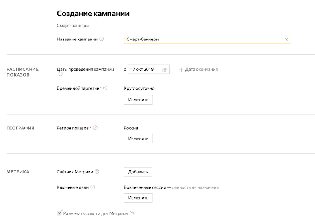The image size is (315, 224).
Task: Click the Россия region value
Action: (x=131, y=128)
